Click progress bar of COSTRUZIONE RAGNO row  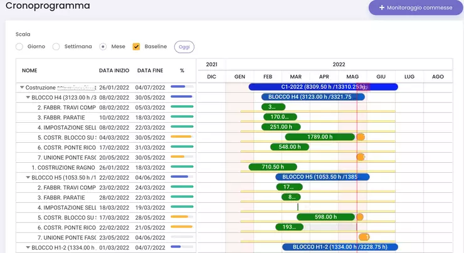point(182,167)
